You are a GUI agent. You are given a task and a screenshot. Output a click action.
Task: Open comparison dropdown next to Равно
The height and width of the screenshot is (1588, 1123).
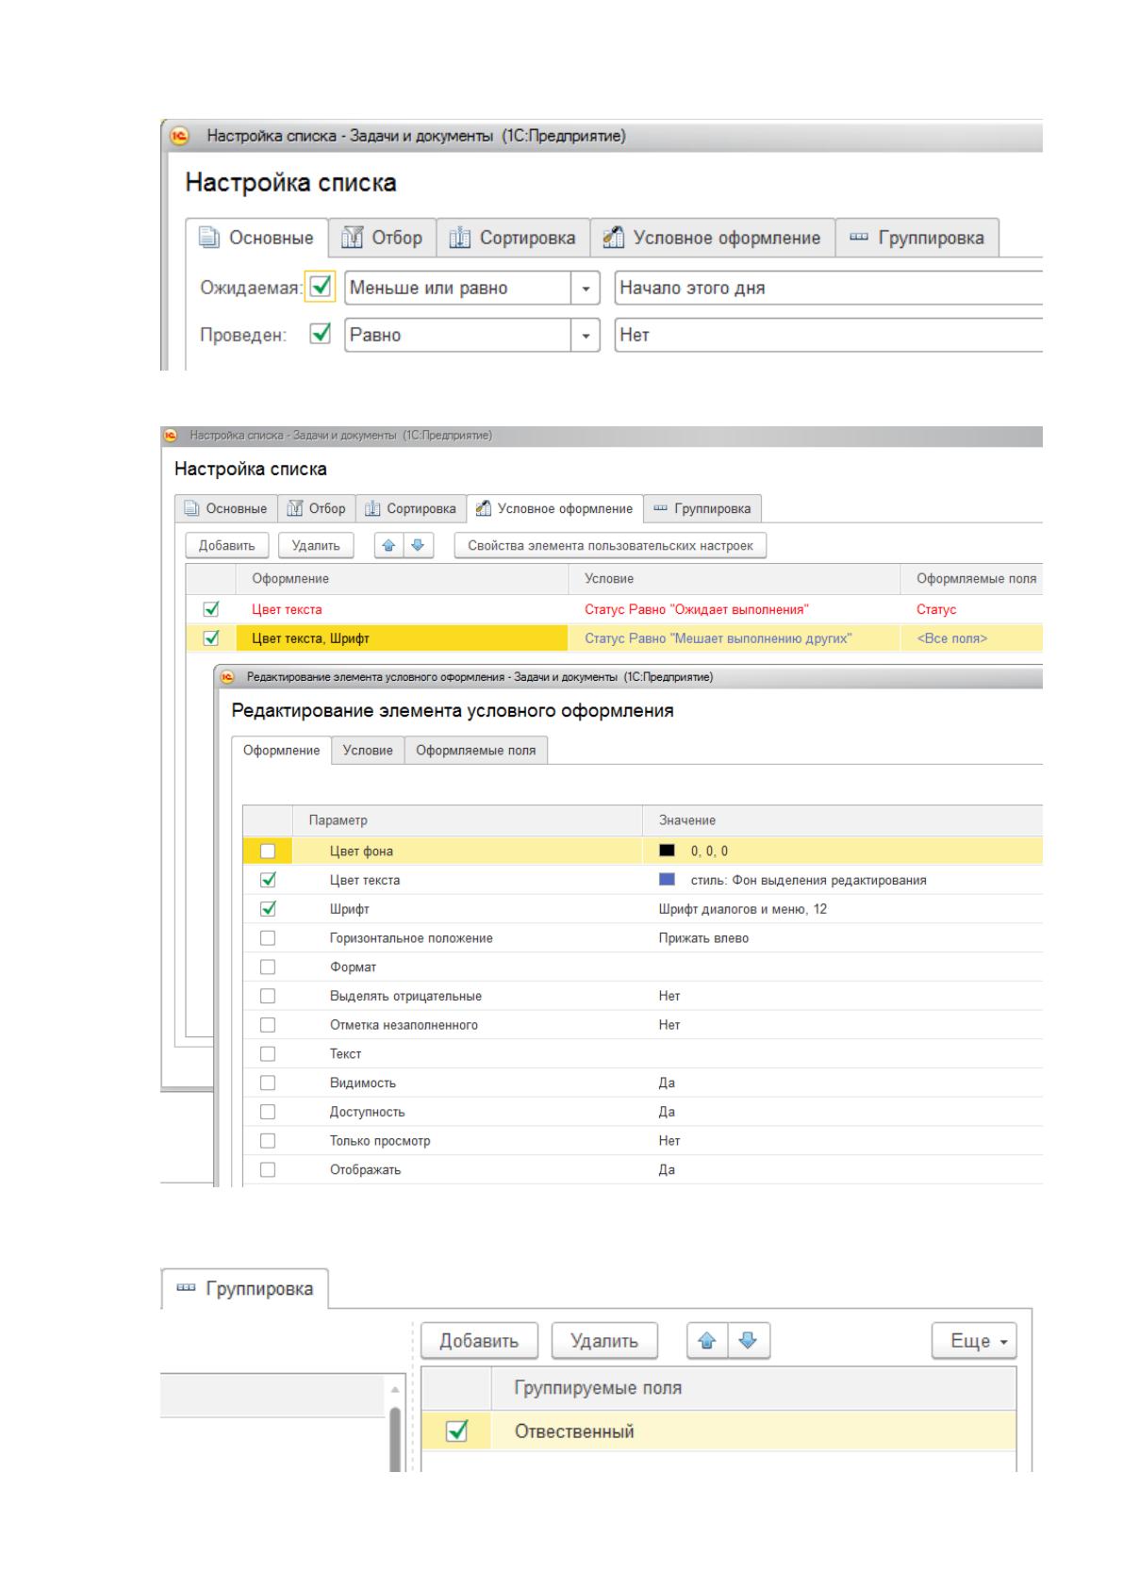click(586, 335)
